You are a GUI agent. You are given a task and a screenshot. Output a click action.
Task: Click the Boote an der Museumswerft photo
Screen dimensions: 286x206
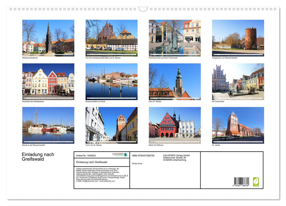pos(48,125)
